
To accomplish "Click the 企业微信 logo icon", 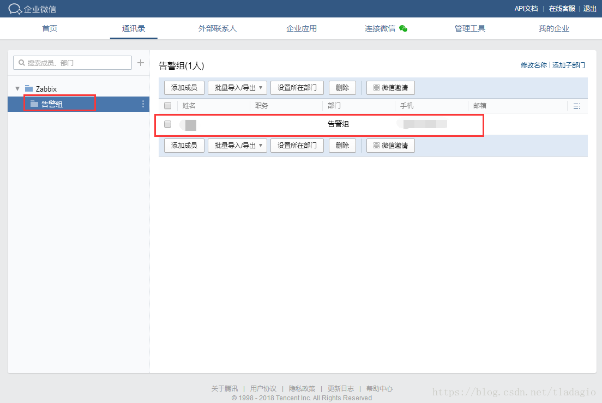I will tap(15, 9).
